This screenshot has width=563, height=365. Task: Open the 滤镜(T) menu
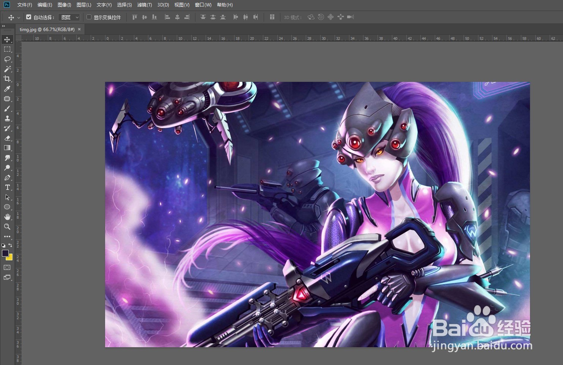click(x=145, y=5)
